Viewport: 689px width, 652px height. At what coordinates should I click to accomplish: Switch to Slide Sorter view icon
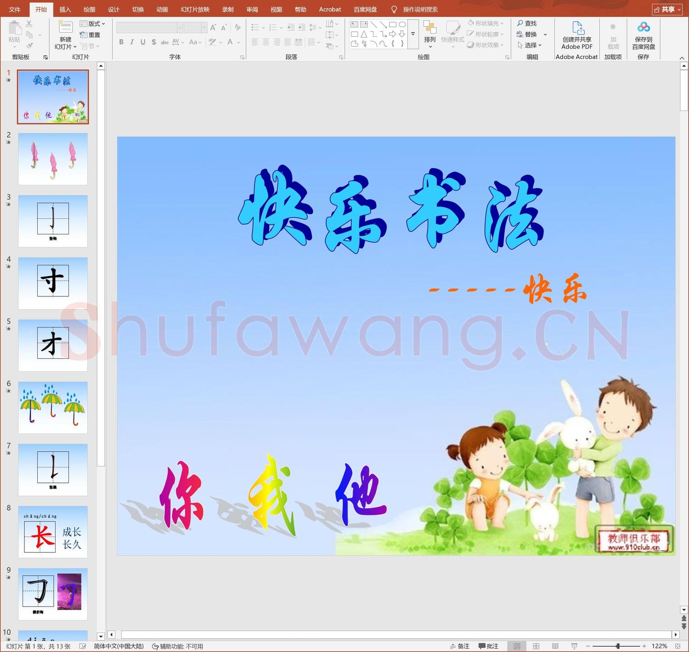[x=536, y=646]
